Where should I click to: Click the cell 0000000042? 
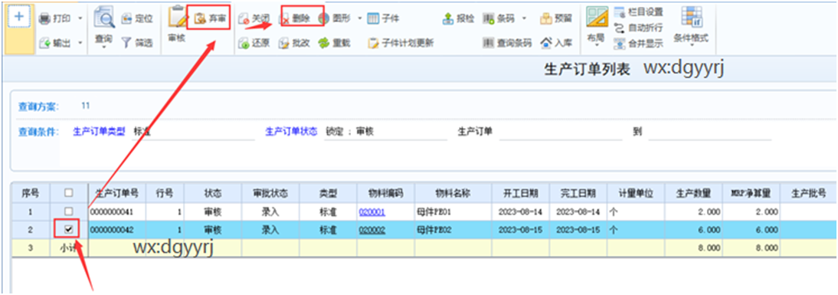(x=117, y=231)
